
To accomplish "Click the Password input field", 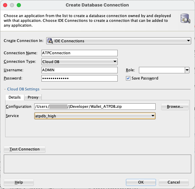I will (x=79, y=78).
